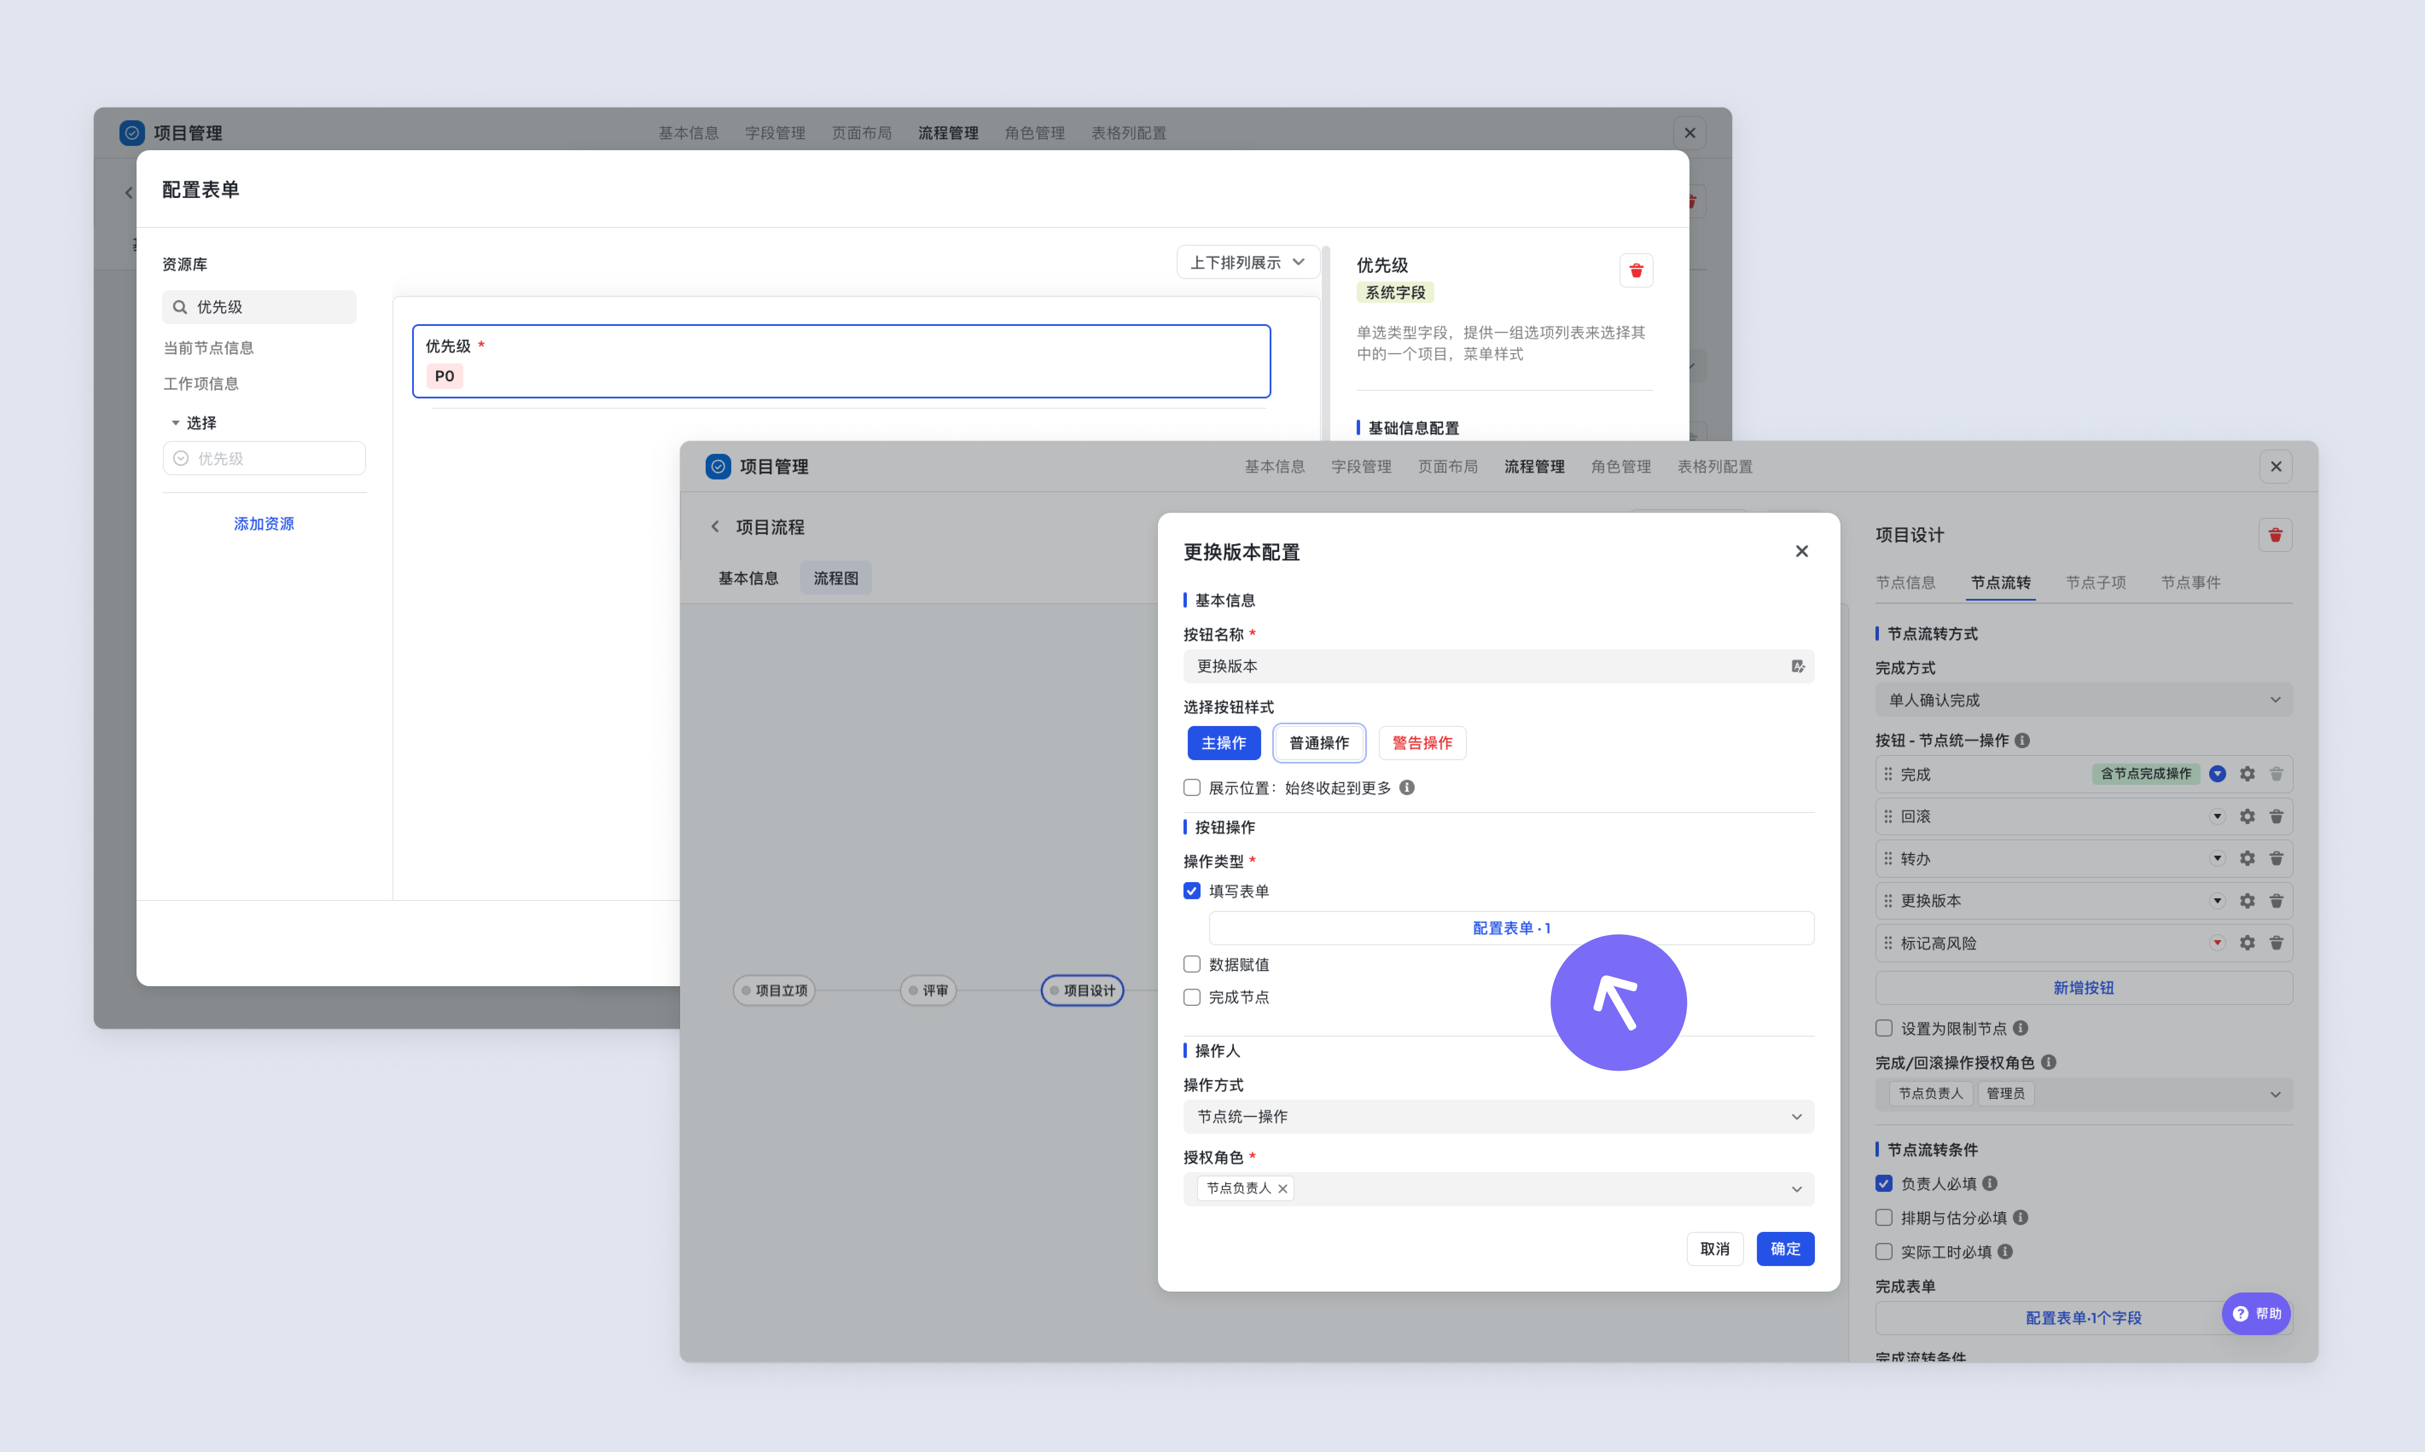Expand red dropdown arrow on 标记高风险 row
Image resolution: width=2425 pixels, height=1452 pixels.
[x=2218, y=943]
